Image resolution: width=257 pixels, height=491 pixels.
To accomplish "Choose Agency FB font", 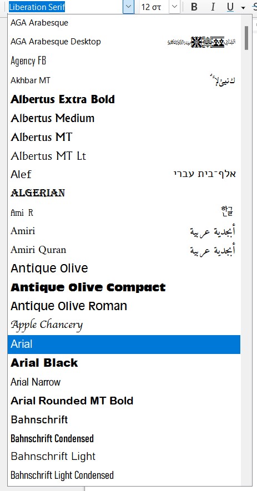I will point(124,60).
